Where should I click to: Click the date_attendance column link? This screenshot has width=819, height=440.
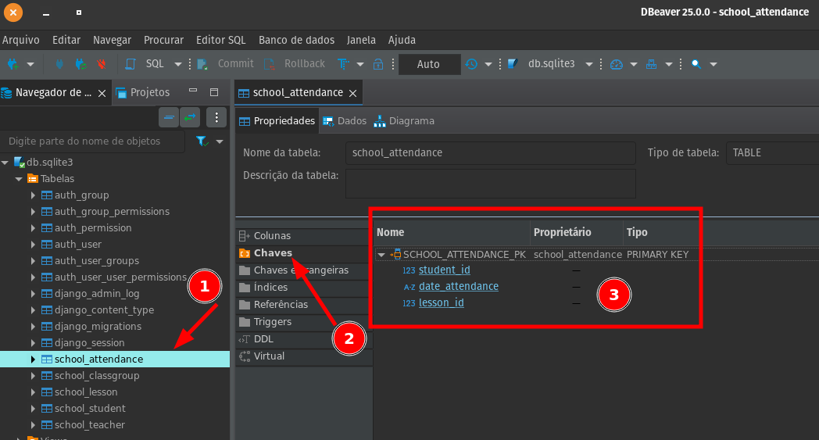pos(459,286)
